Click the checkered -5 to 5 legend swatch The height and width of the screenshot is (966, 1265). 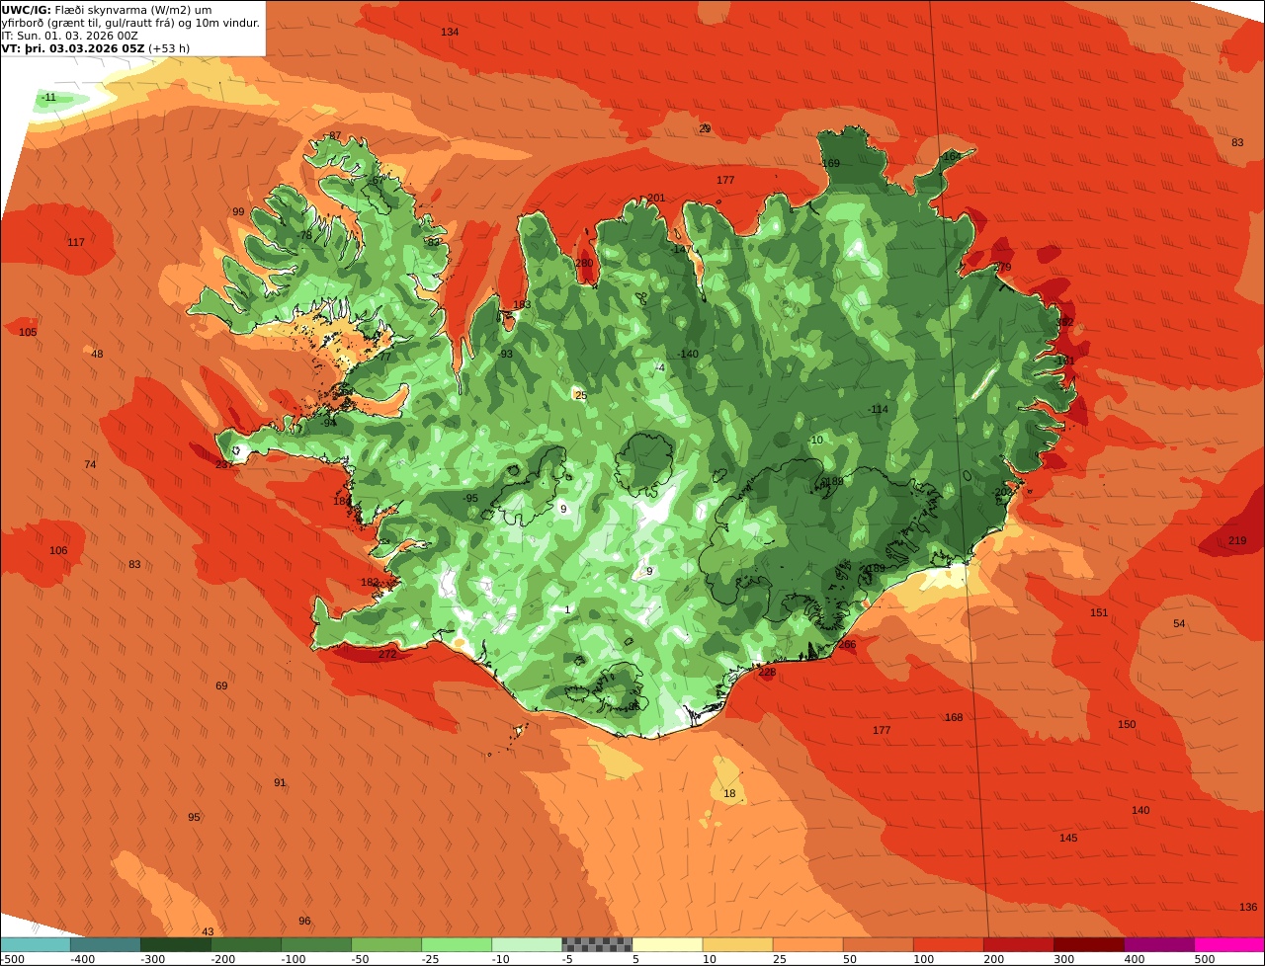(x=597, y=944)
